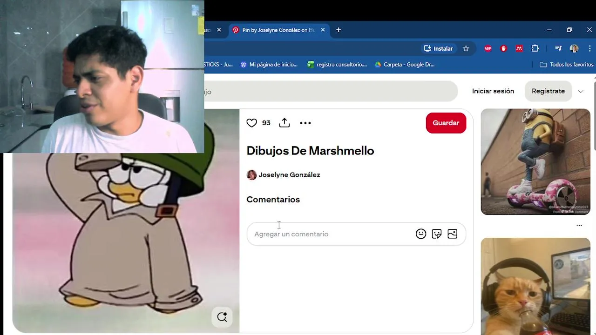The height and width of the screenshot is (335, 596).
Task: Open the media controls icon in toolbar
Action: 558,48
